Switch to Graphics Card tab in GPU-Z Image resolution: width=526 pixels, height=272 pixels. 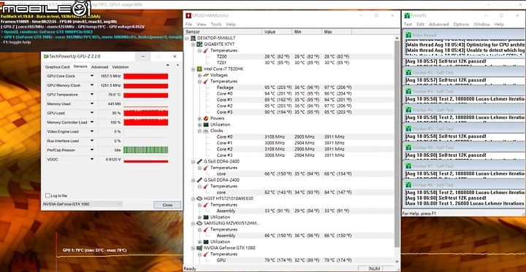pos(58,67)
